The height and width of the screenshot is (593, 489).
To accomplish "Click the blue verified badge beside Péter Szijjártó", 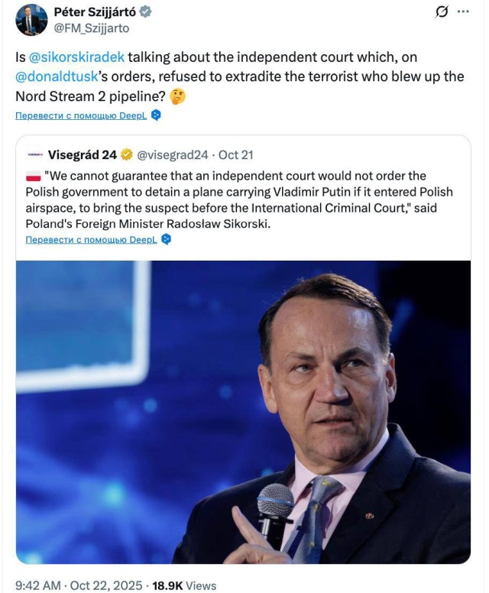I will pyautogui.click(x=145, y=12).
